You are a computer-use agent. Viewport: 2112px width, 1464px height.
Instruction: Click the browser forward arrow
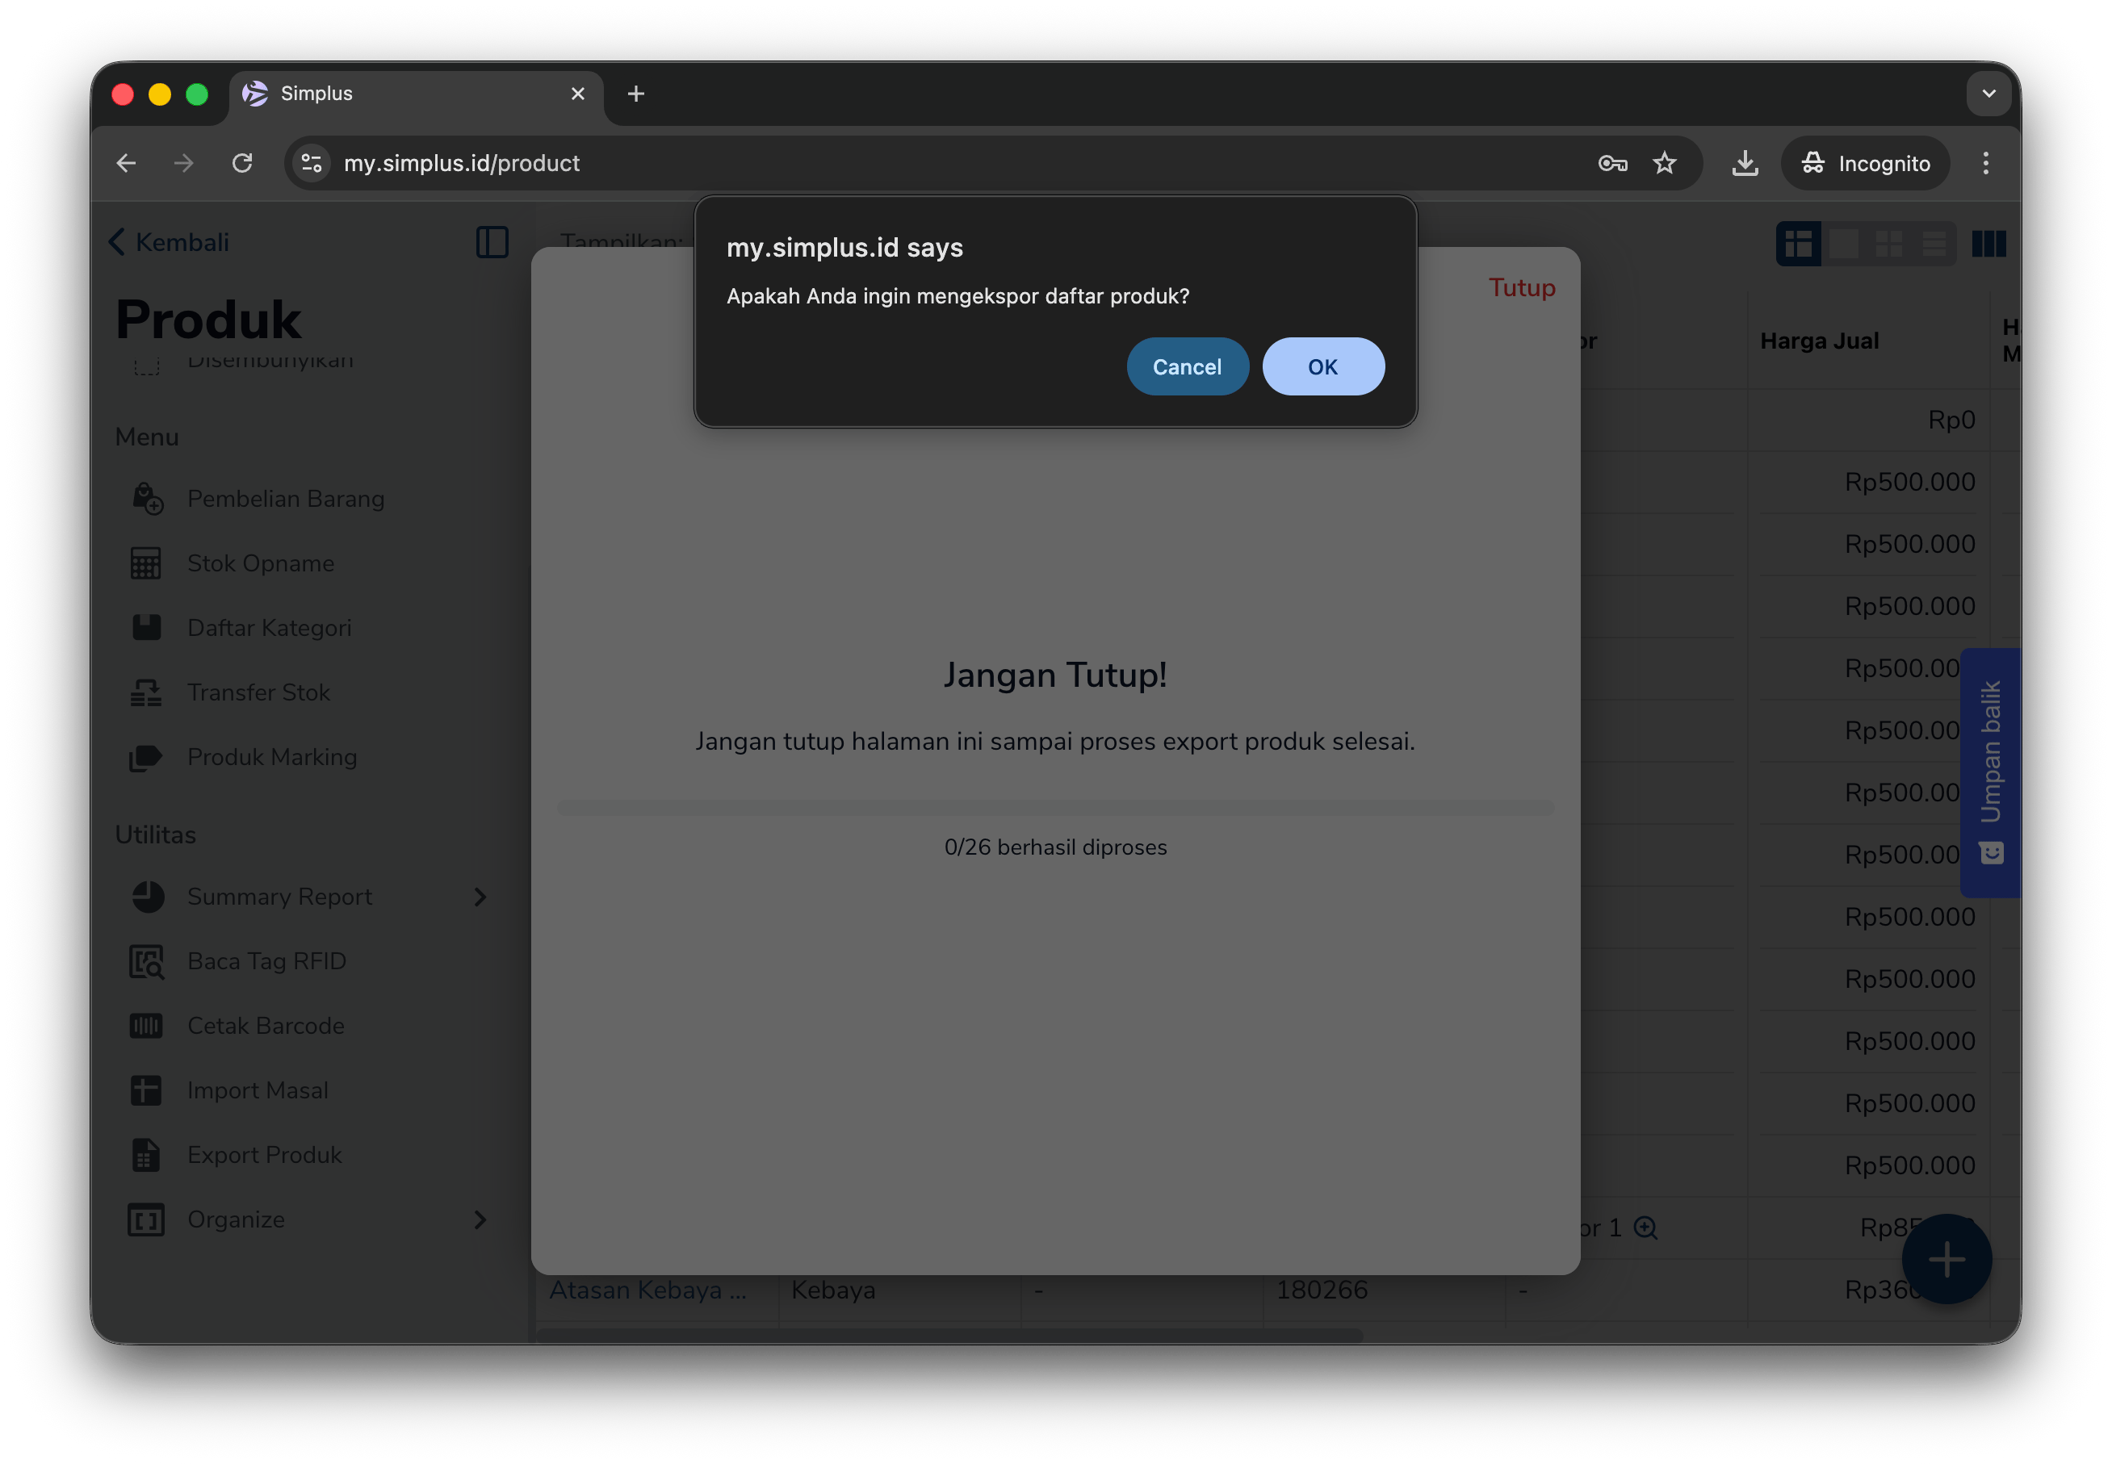[x=183, y=163]
